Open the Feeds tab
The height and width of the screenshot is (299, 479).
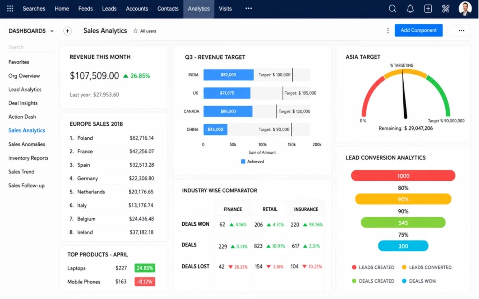pyautogui.click(x=85, y=8)
